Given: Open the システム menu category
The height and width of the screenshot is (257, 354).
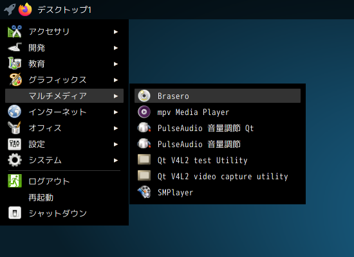Looking at the screenshot, I should 64,160.
